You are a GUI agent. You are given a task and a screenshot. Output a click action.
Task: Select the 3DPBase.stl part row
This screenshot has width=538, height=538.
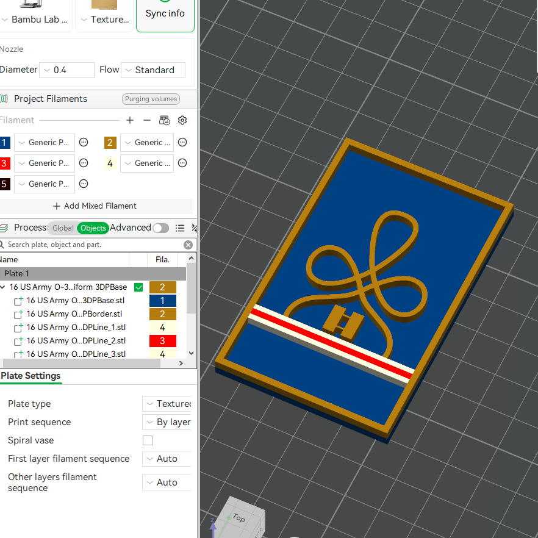click(75, 301)
